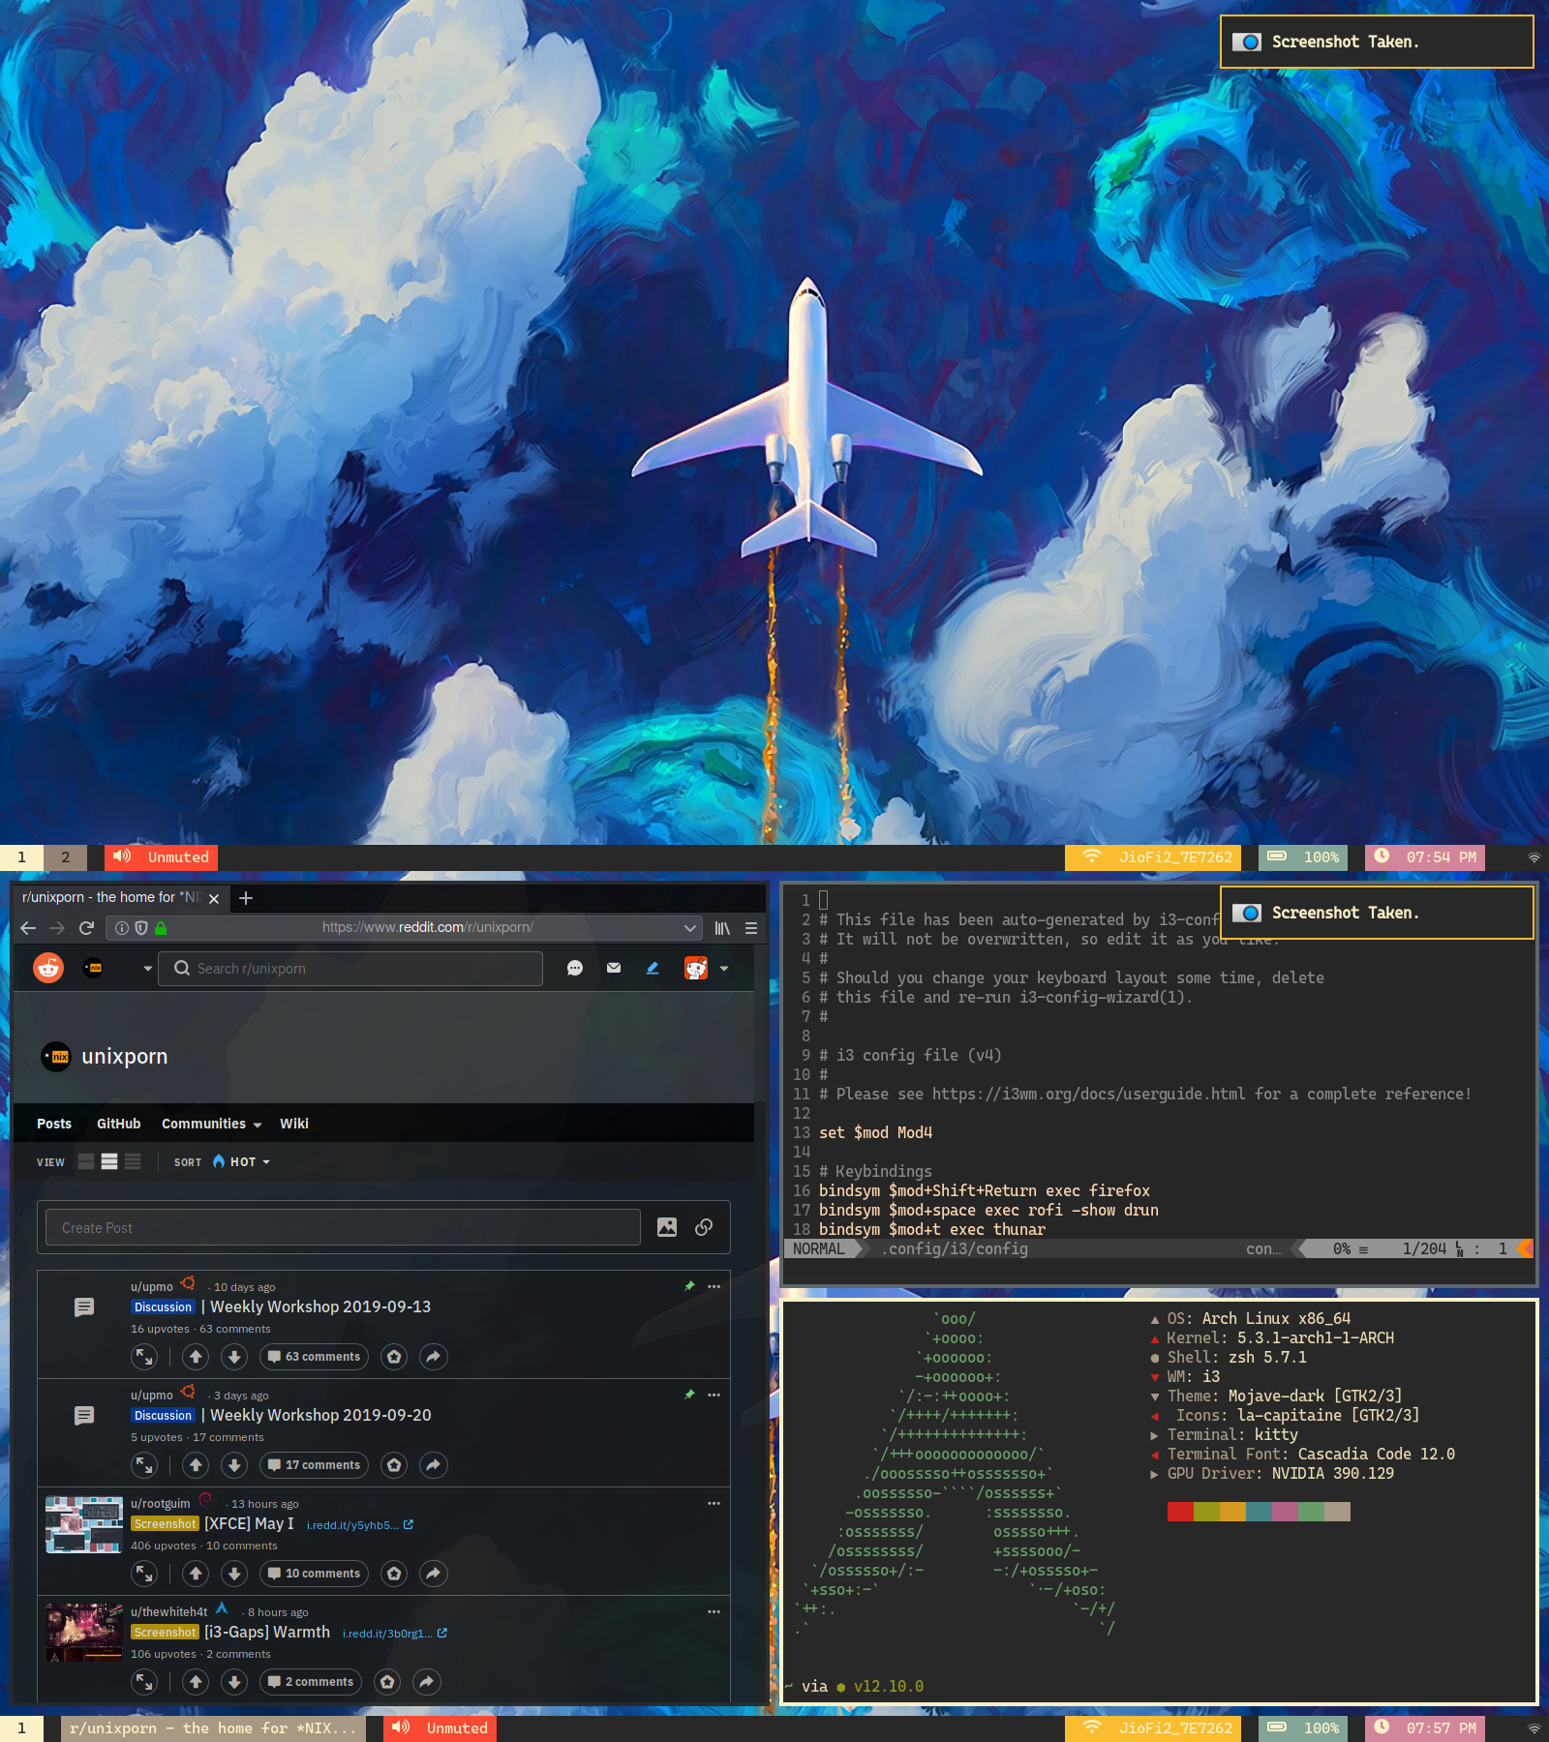
Task: Open the HOT sort dropdown
Action: coord(241,1161)
